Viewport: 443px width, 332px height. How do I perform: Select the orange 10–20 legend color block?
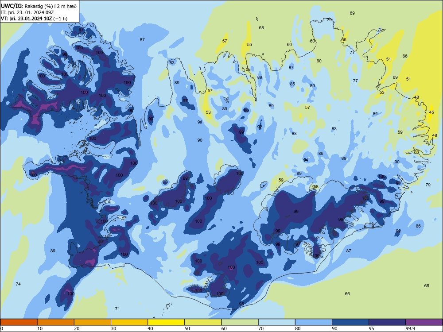click(x=56, y=322)
